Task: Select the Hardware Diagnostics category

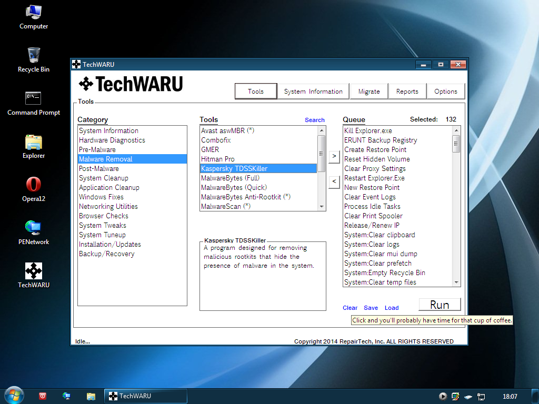Action: coord(132,140)
